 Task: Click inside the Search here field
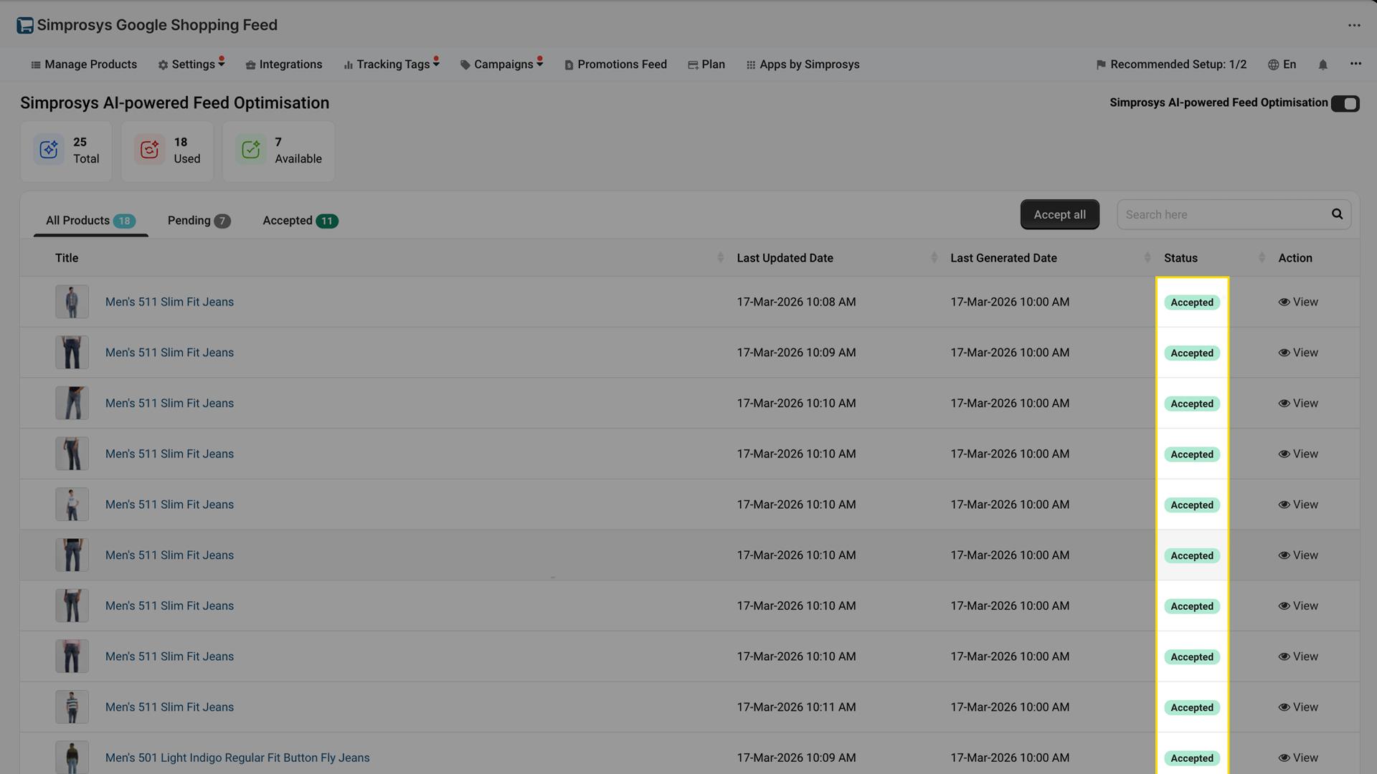1219,214
